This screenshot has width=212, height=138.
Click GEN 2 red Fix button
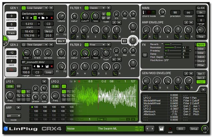point(11,70)
